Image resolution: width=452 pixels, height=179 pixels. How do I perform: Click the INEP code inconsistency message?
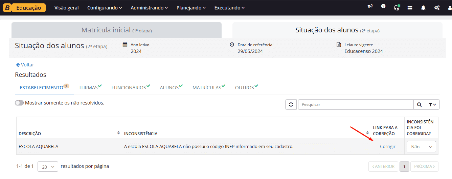tap(209, 146)
